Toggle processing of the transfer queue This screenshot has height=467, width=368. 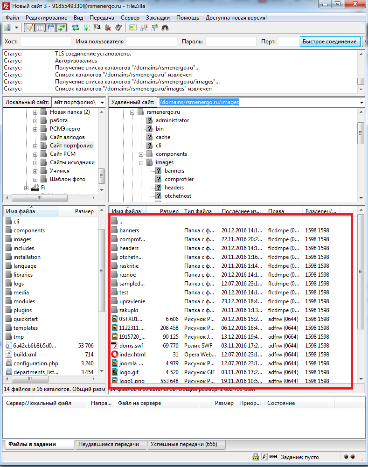click(x=86, y=28)
